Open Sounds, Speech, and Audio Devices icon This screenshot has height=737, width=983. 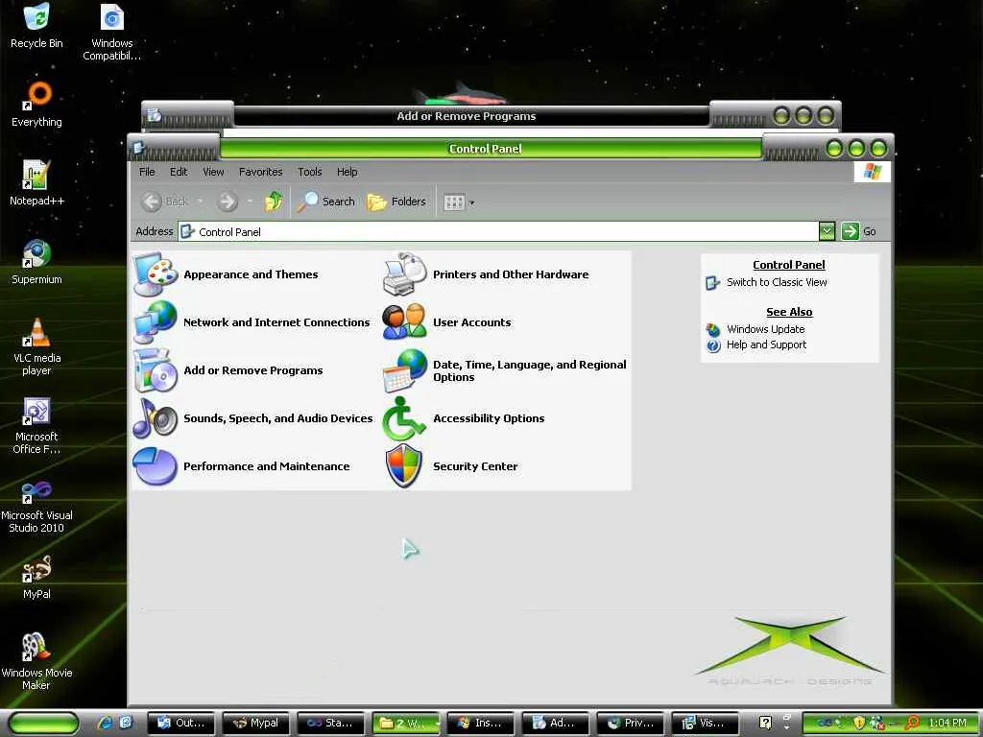[x=156, y=418]
